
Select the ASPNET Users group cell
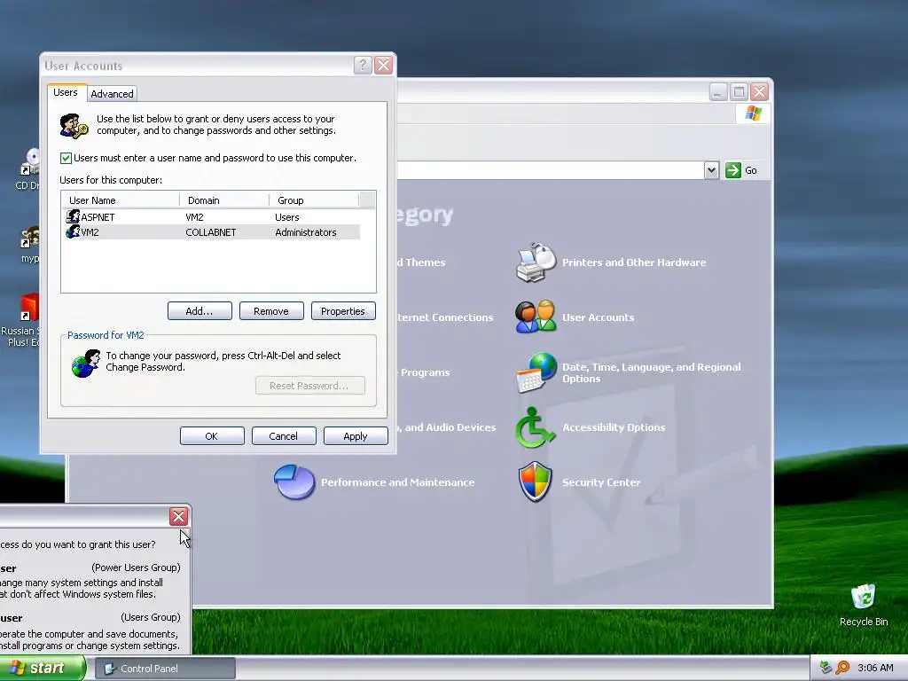[287, 217]
